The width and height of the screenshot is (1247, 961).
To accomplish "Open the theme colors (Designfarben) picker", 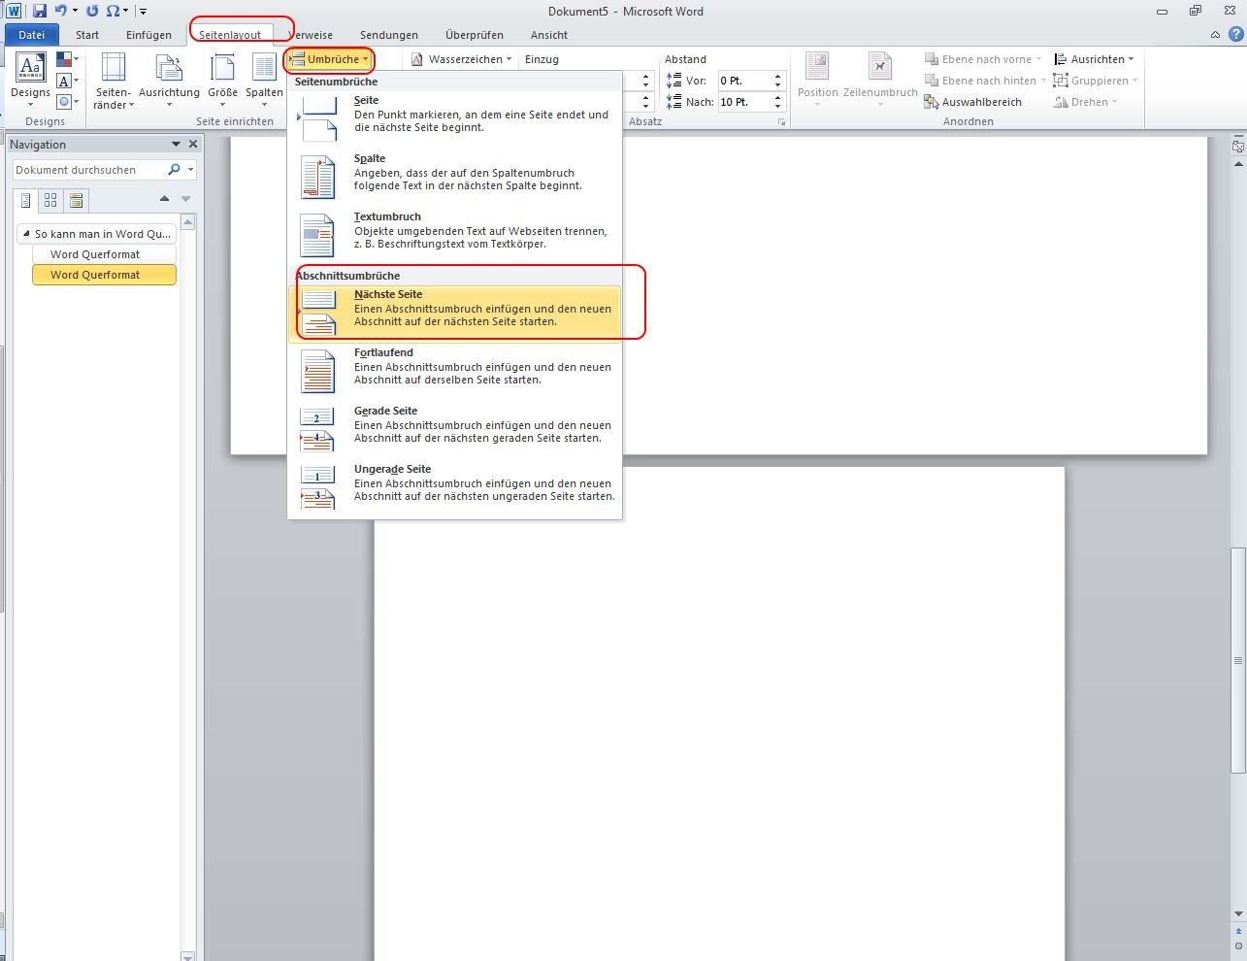I will (x=66, y=60).
